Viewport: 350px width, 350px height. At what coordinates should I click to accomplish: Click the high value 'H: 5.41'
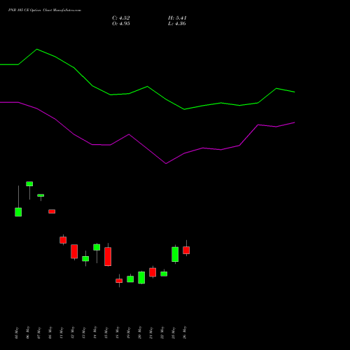[x=177, y=18]
